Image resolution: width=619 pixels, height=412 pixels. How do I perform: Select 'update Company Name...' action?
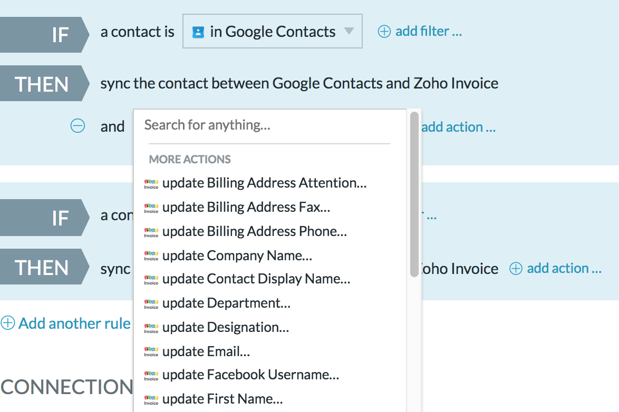point(237,256)
